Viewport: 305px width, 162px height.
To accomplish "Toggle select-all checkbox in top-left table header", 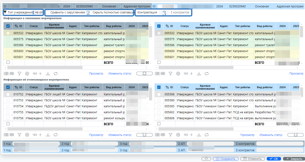I will 8,26.
